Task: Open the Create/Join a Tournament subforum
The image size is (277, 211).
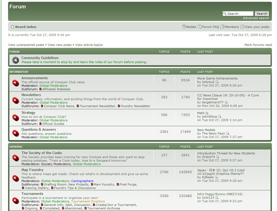Action: (116, 205)
